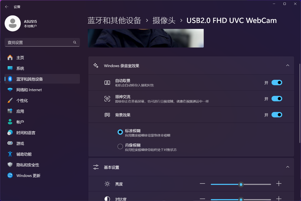Viewport: 301px width, 201px height.
Task: Click Windows 录音室效果 sparkle icon
Action: pyautogui.click(x=96, y=66)
